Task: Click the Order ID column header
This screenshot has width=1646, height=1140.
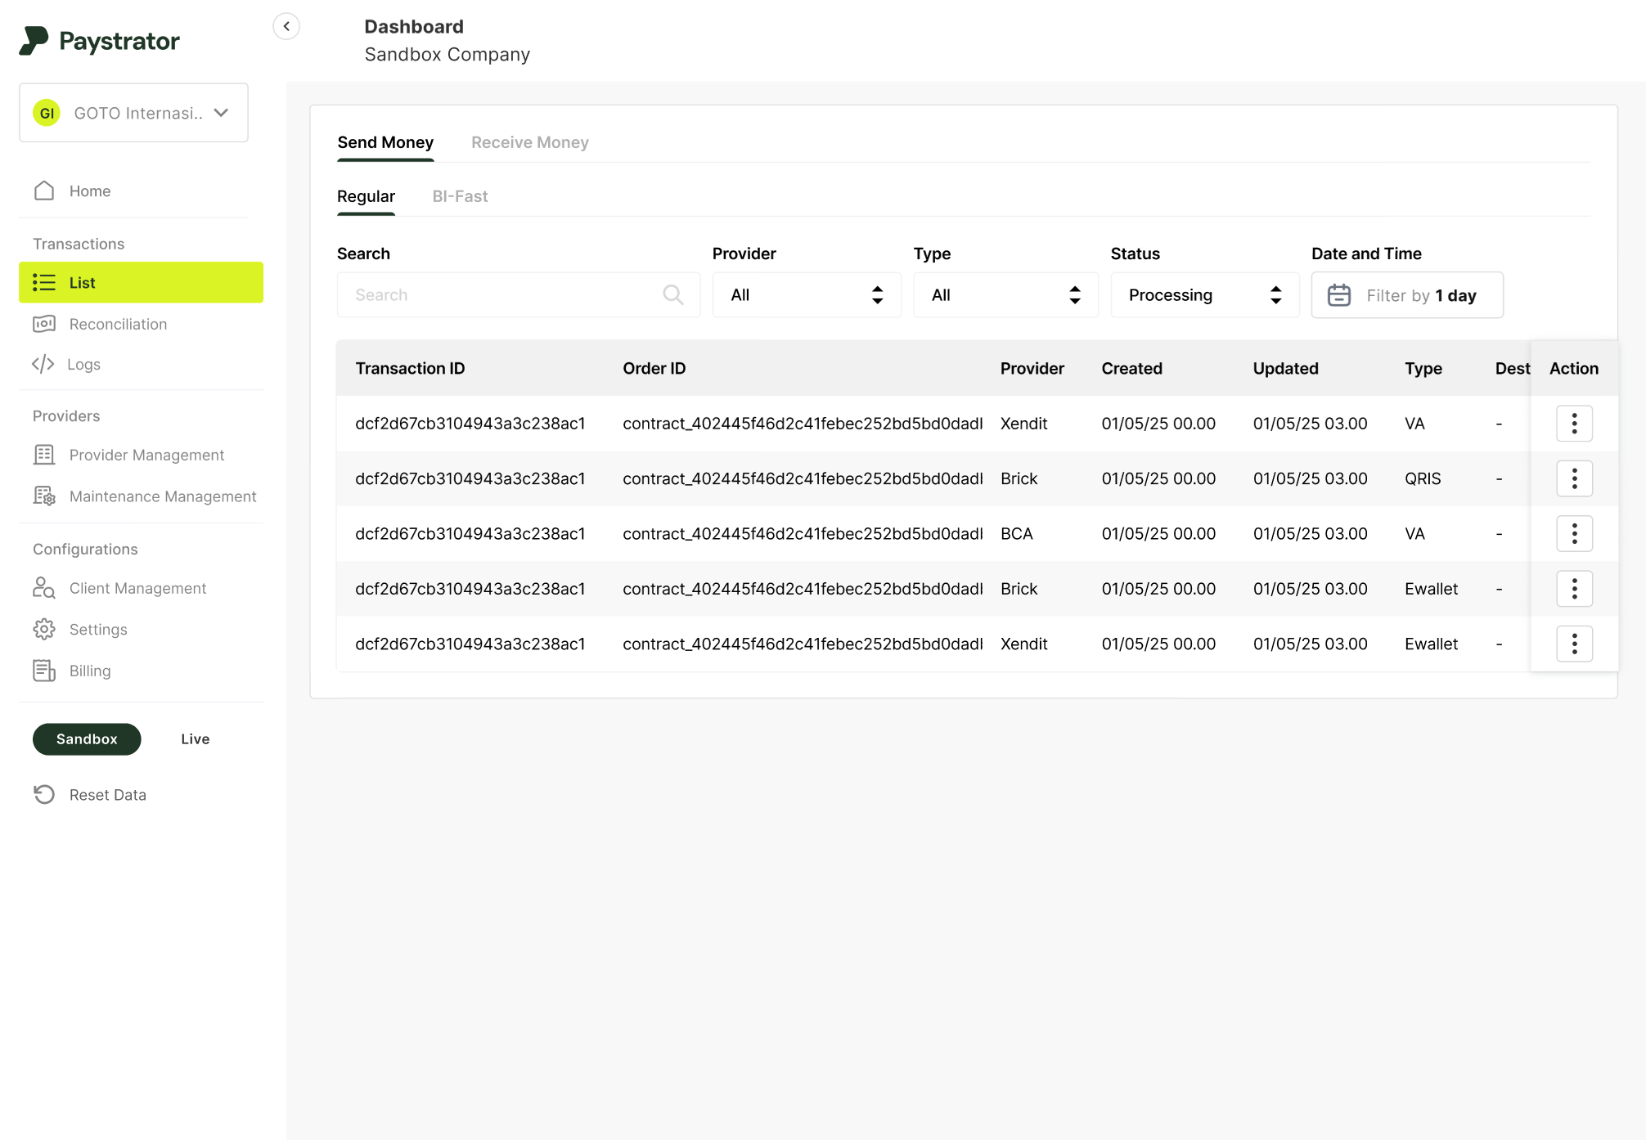Action: pyautogui.click(x=654, y=368)
